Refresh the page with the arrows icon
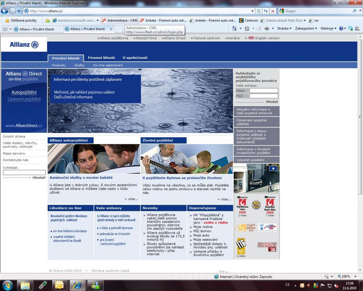The image size is (363, 291). pyautogui.click(x=266, y=11)
